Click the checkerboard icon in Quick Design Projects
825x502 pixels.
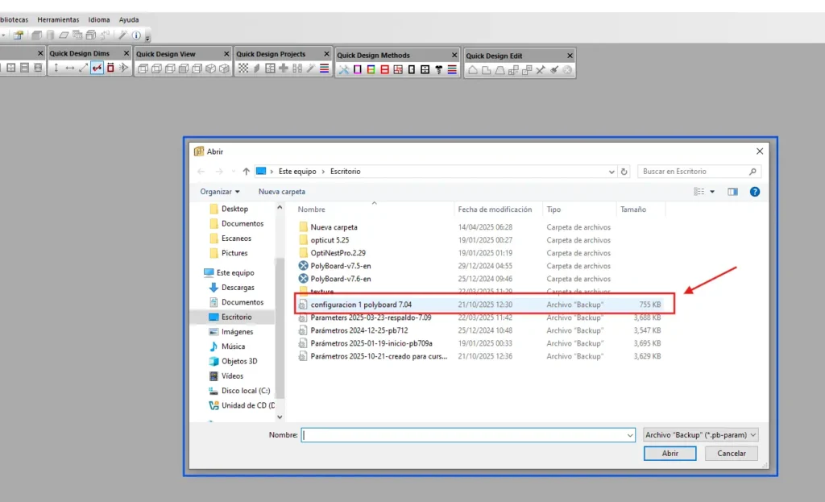(x=243, y=69)
